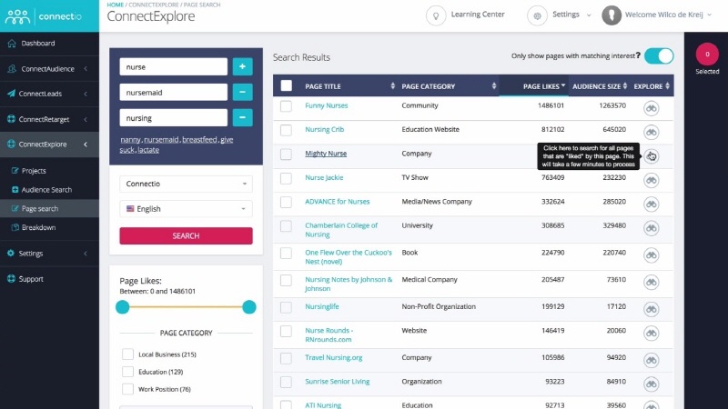Screen dimensions: 728x409
Task: Check the Local Business (215) category filter
Action: click(127, 354)
